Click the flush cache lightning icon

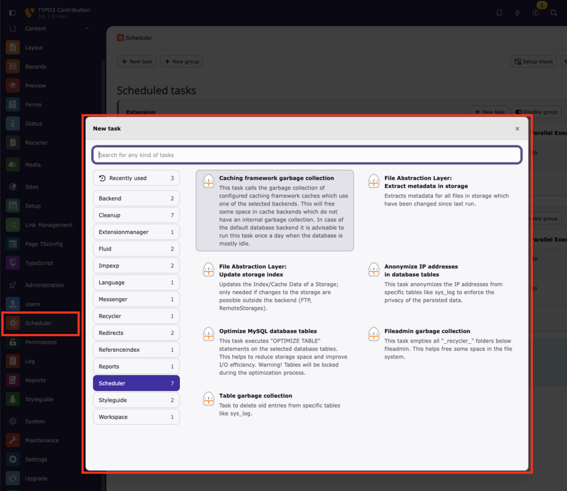[x=518, y=13]
